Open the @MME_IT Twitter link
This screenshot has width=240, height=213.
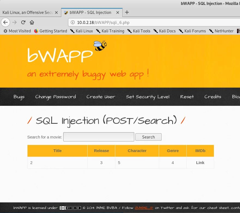click(x=144, y=208)
